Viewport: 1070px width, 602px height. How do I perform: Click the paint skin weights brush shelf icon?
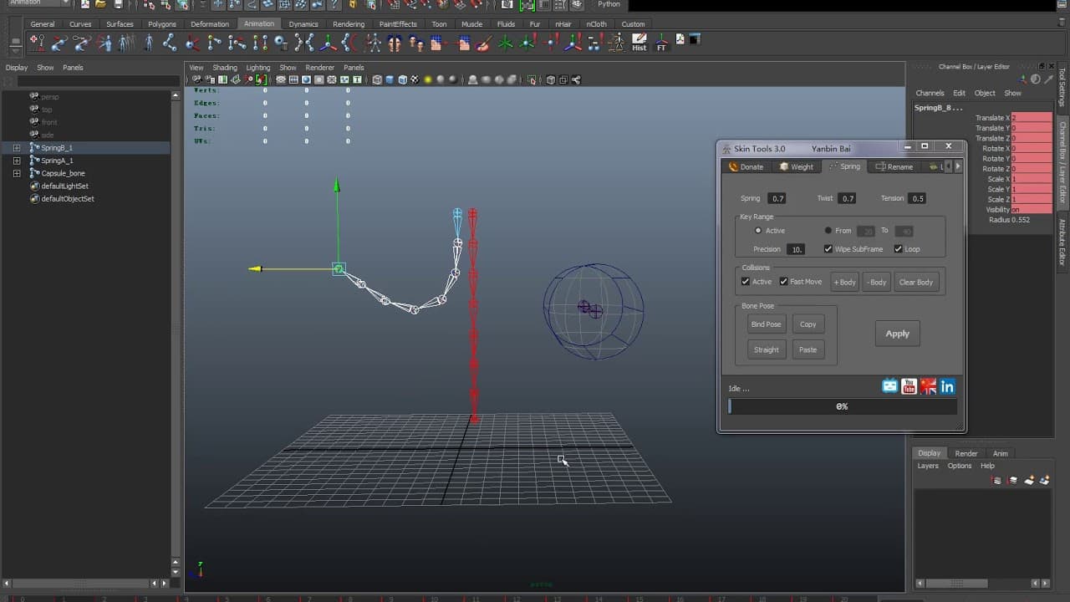[482, 43]
